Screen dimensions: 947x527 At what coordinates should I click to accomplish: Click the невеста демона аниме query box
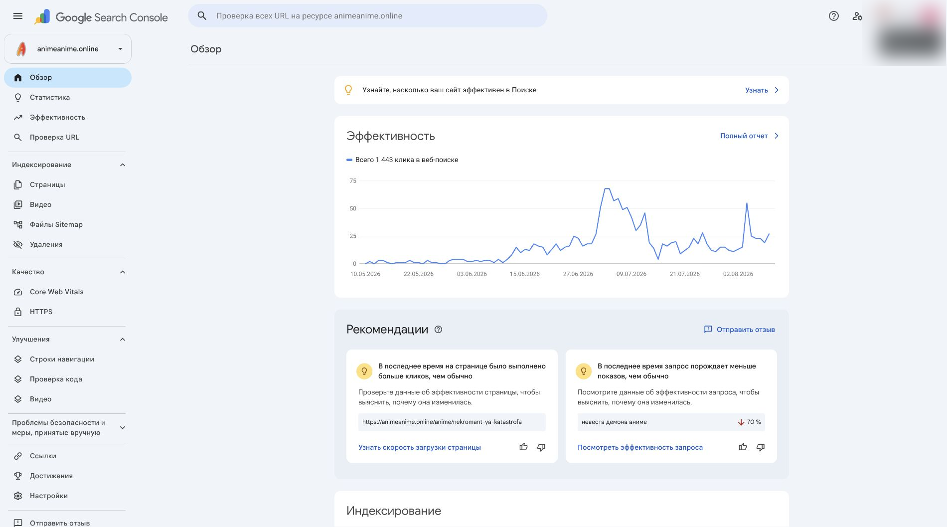(671, 422)
